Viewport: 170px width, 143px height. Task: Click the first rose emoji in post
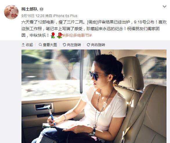pyautogui.click(x=53, y=35)
